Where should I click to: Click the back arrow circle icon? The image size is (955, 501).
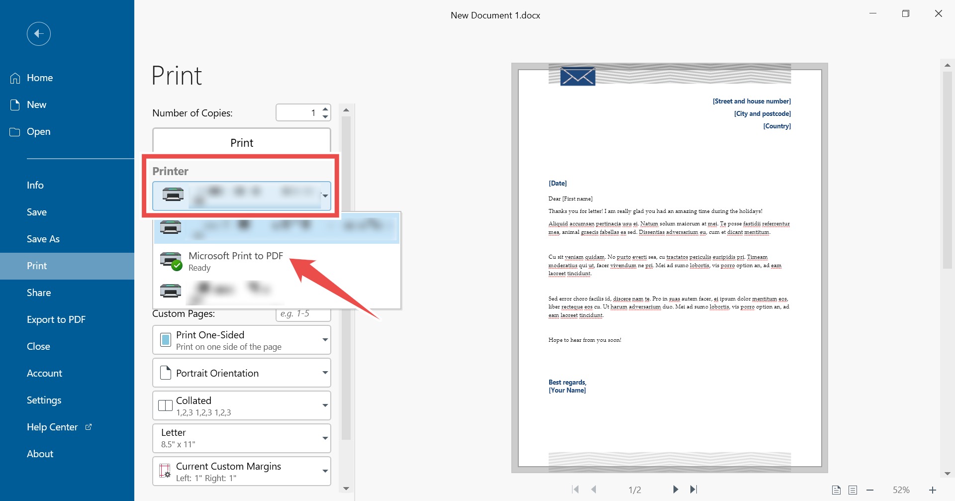coord(39,34)
